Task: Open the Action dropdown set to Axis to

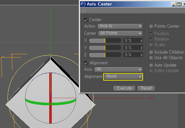Action: 120,26
